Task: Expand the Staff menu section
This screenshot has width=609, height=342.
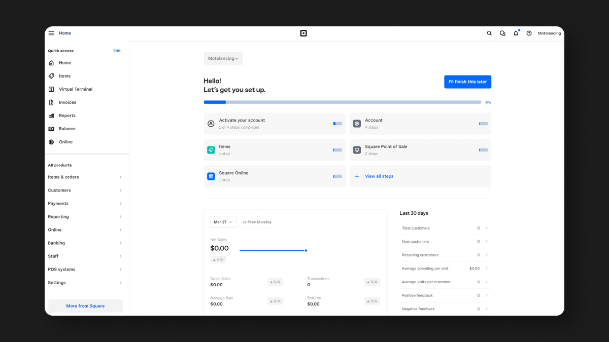Action: pyautogui.click(x=85, y=256)
